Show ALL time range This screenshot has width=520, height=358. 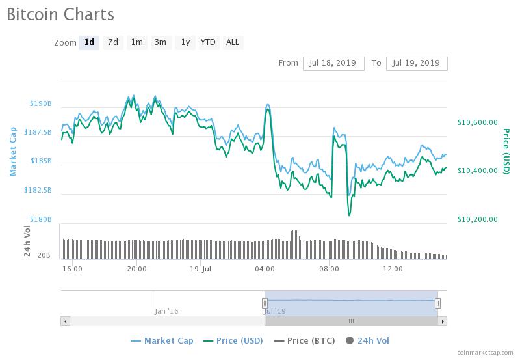pyautogui.click(x=232, y=43)
